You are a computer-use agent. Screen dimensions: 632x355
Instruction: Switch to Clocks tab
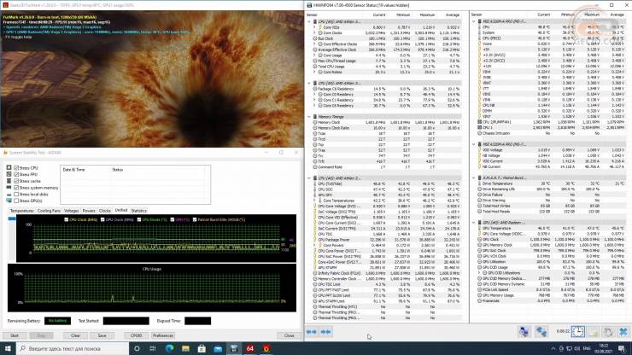(105, 211)
